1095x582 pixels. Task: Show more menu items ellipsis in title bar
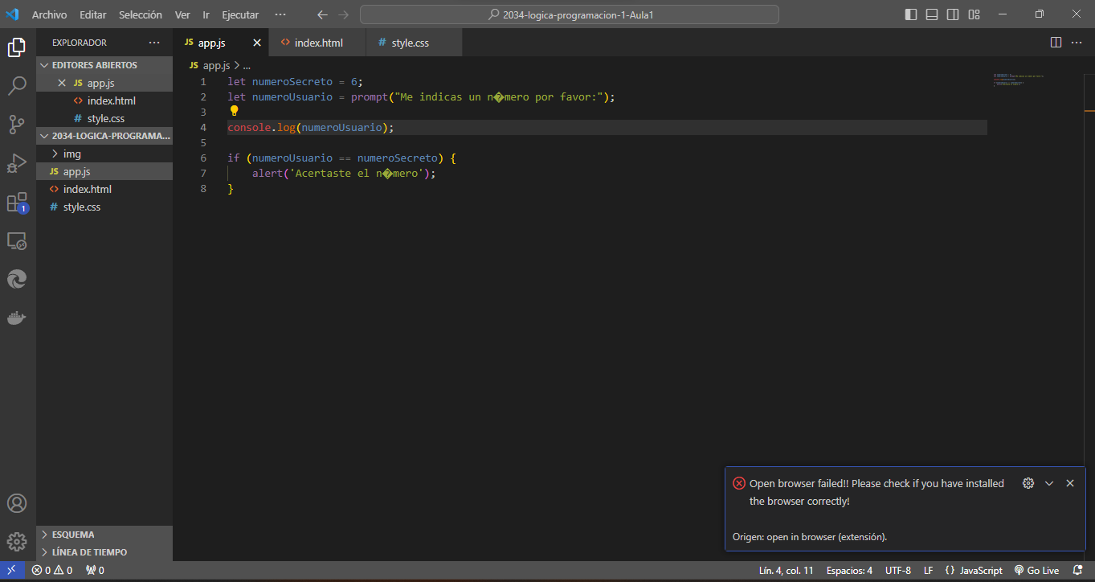point(280,14)
